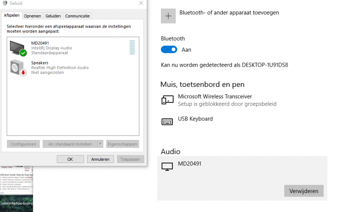Image resolution: width=340 pixels, height=212 pixels.
Task: Click Bluetooth- of ander apparaat toevoegen label
Action: (229, 13)
